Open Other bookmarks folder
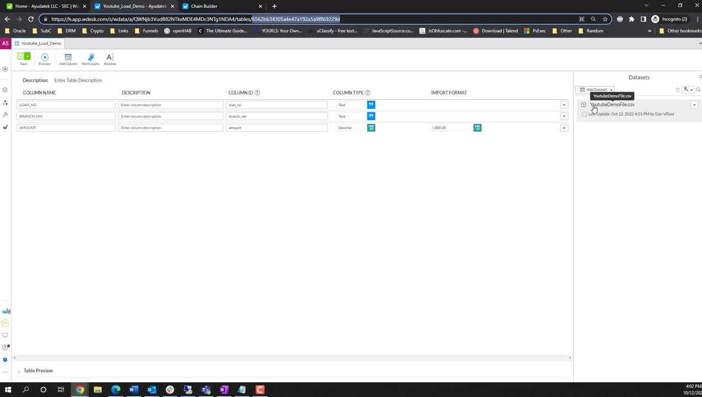 680,31
